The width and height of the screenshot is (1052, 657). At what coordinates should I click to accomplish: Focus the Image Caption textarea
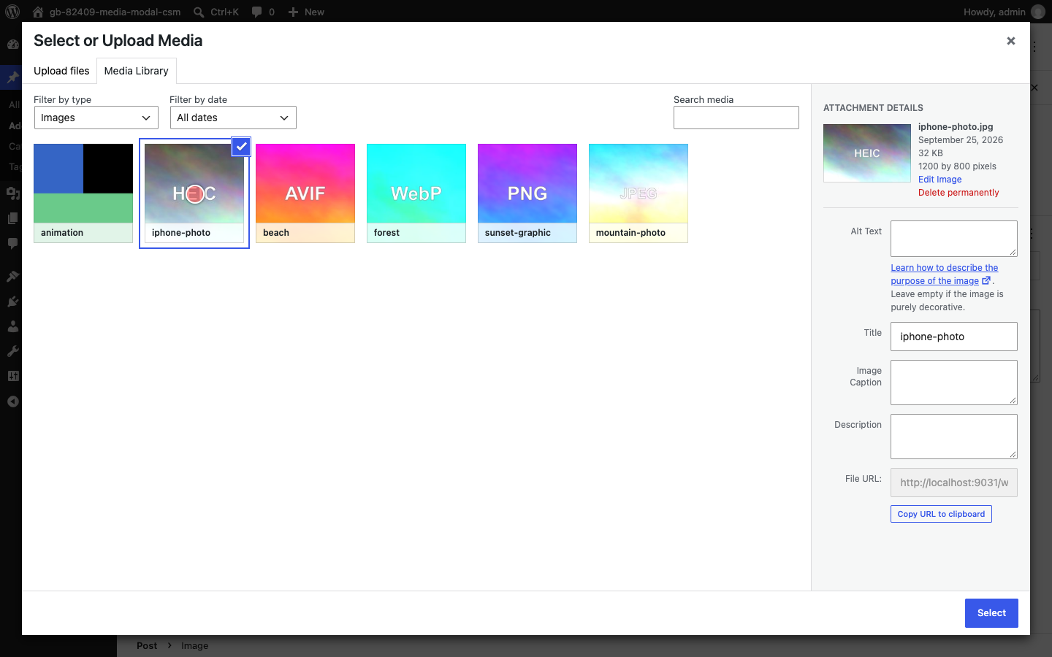(x=954, y=383)
